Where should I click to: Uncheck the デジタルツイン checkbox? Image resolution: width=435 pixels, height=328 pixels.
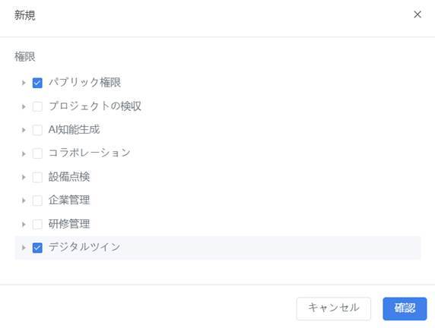click(37, 248)
